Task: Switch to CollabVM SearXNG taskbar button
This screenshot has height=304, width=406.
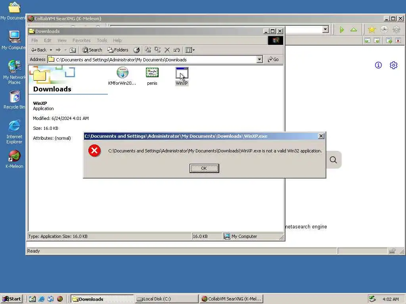Action: pyautogui.click(x=231, y=299)
